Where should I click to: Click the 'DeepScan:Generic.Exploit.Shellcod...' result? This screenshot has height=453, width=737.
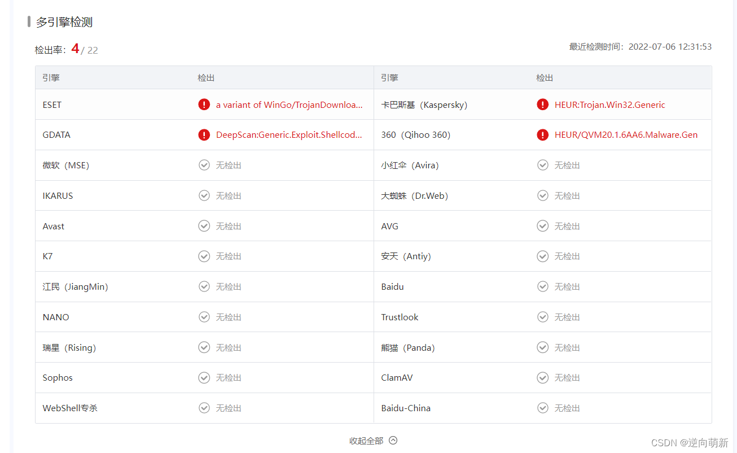[289, 135]
